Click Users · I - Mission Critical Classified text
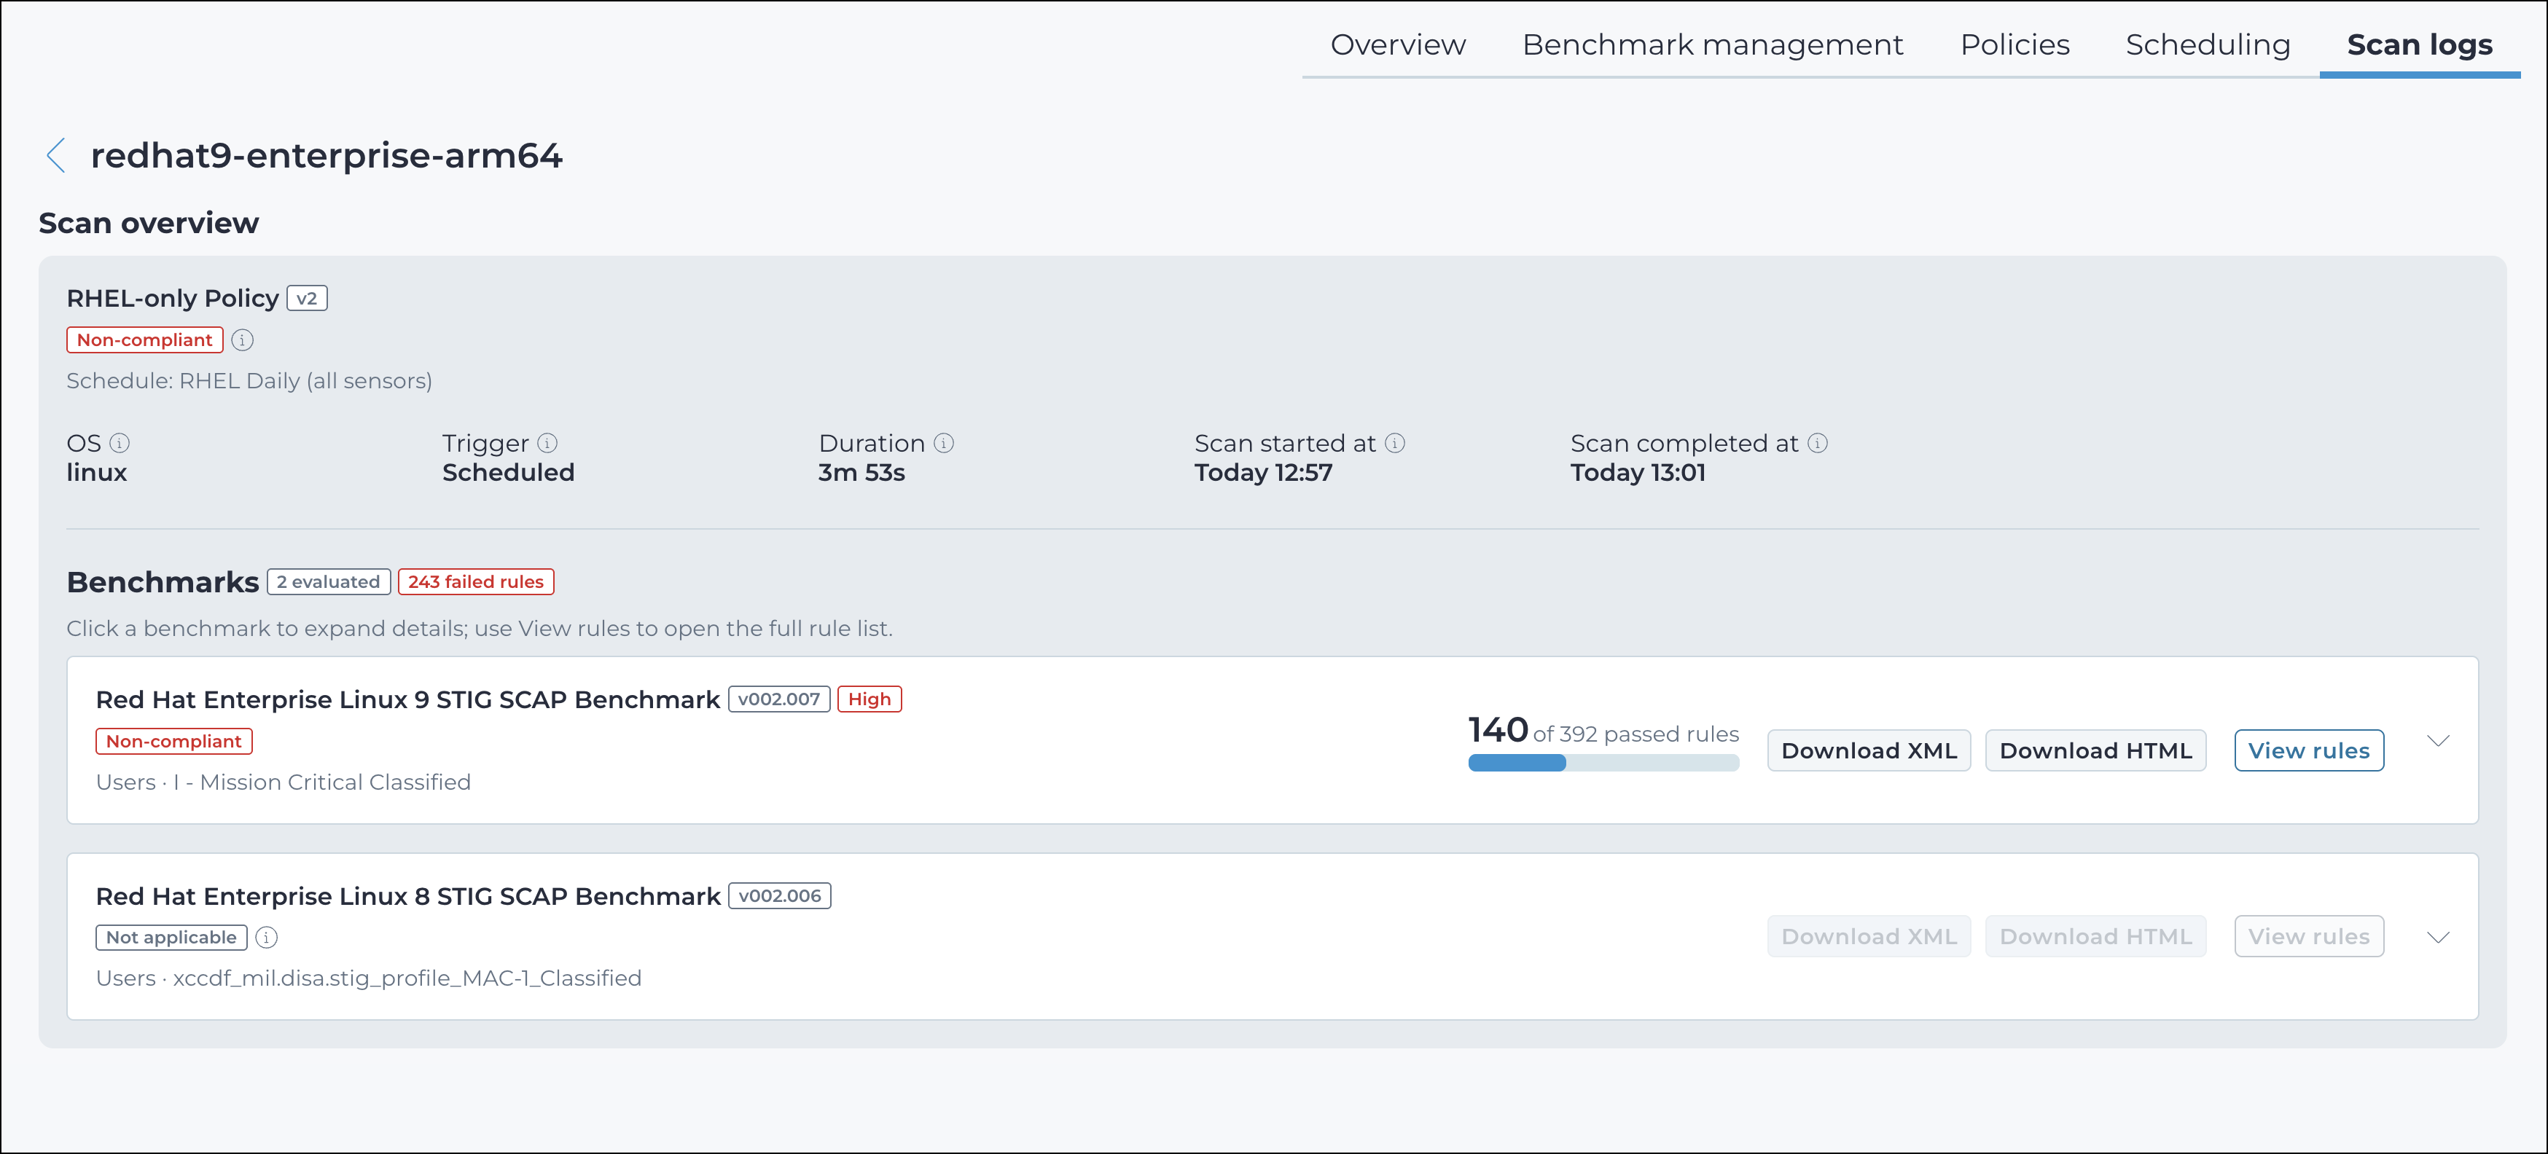 coord(283,782)
